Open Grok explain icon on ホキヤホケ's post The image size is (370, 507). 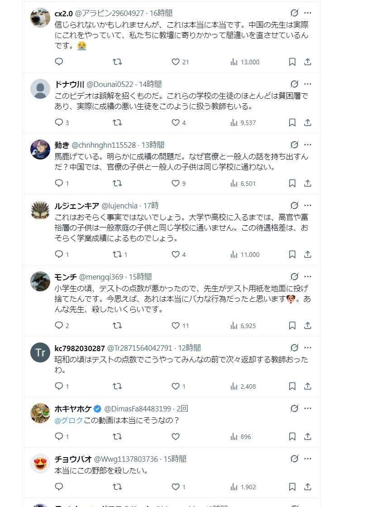[x=294, y=409]
